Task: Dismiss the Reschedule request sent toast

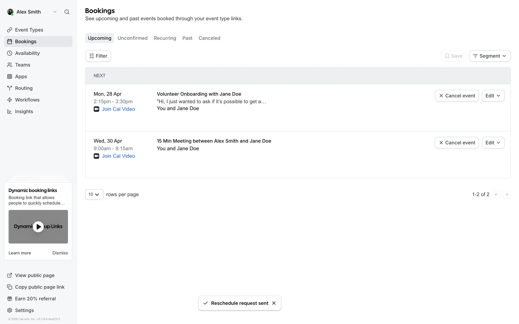Action: pyautogui.click(x=274, y=303)
